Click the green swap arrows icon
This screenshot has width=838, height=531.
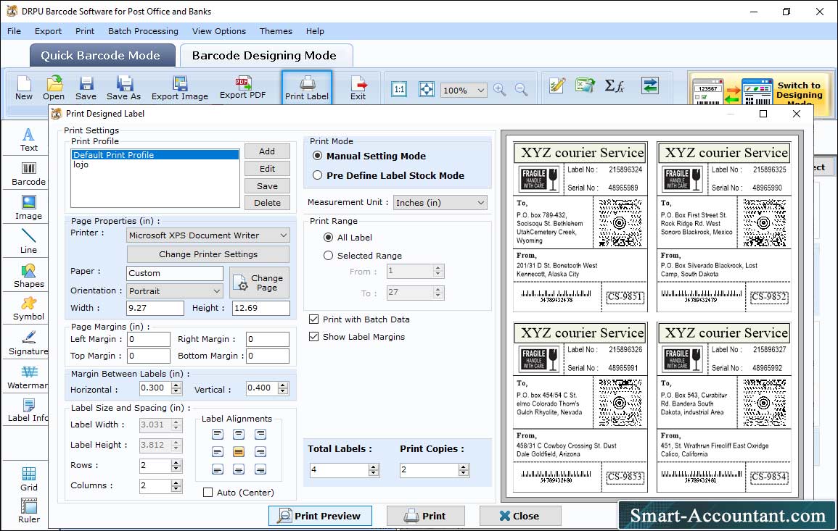click(x=650, y=85)
